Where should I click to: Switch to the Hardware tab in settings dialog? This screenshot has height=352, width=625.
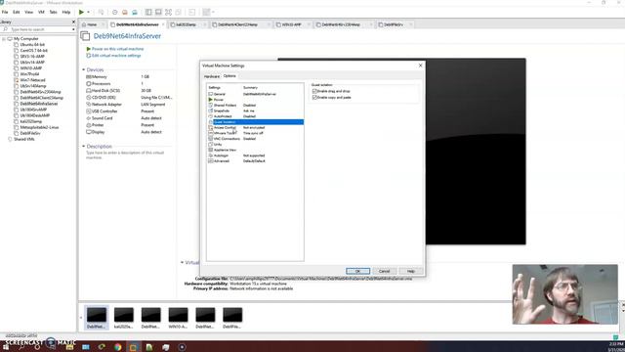point(212,76)
